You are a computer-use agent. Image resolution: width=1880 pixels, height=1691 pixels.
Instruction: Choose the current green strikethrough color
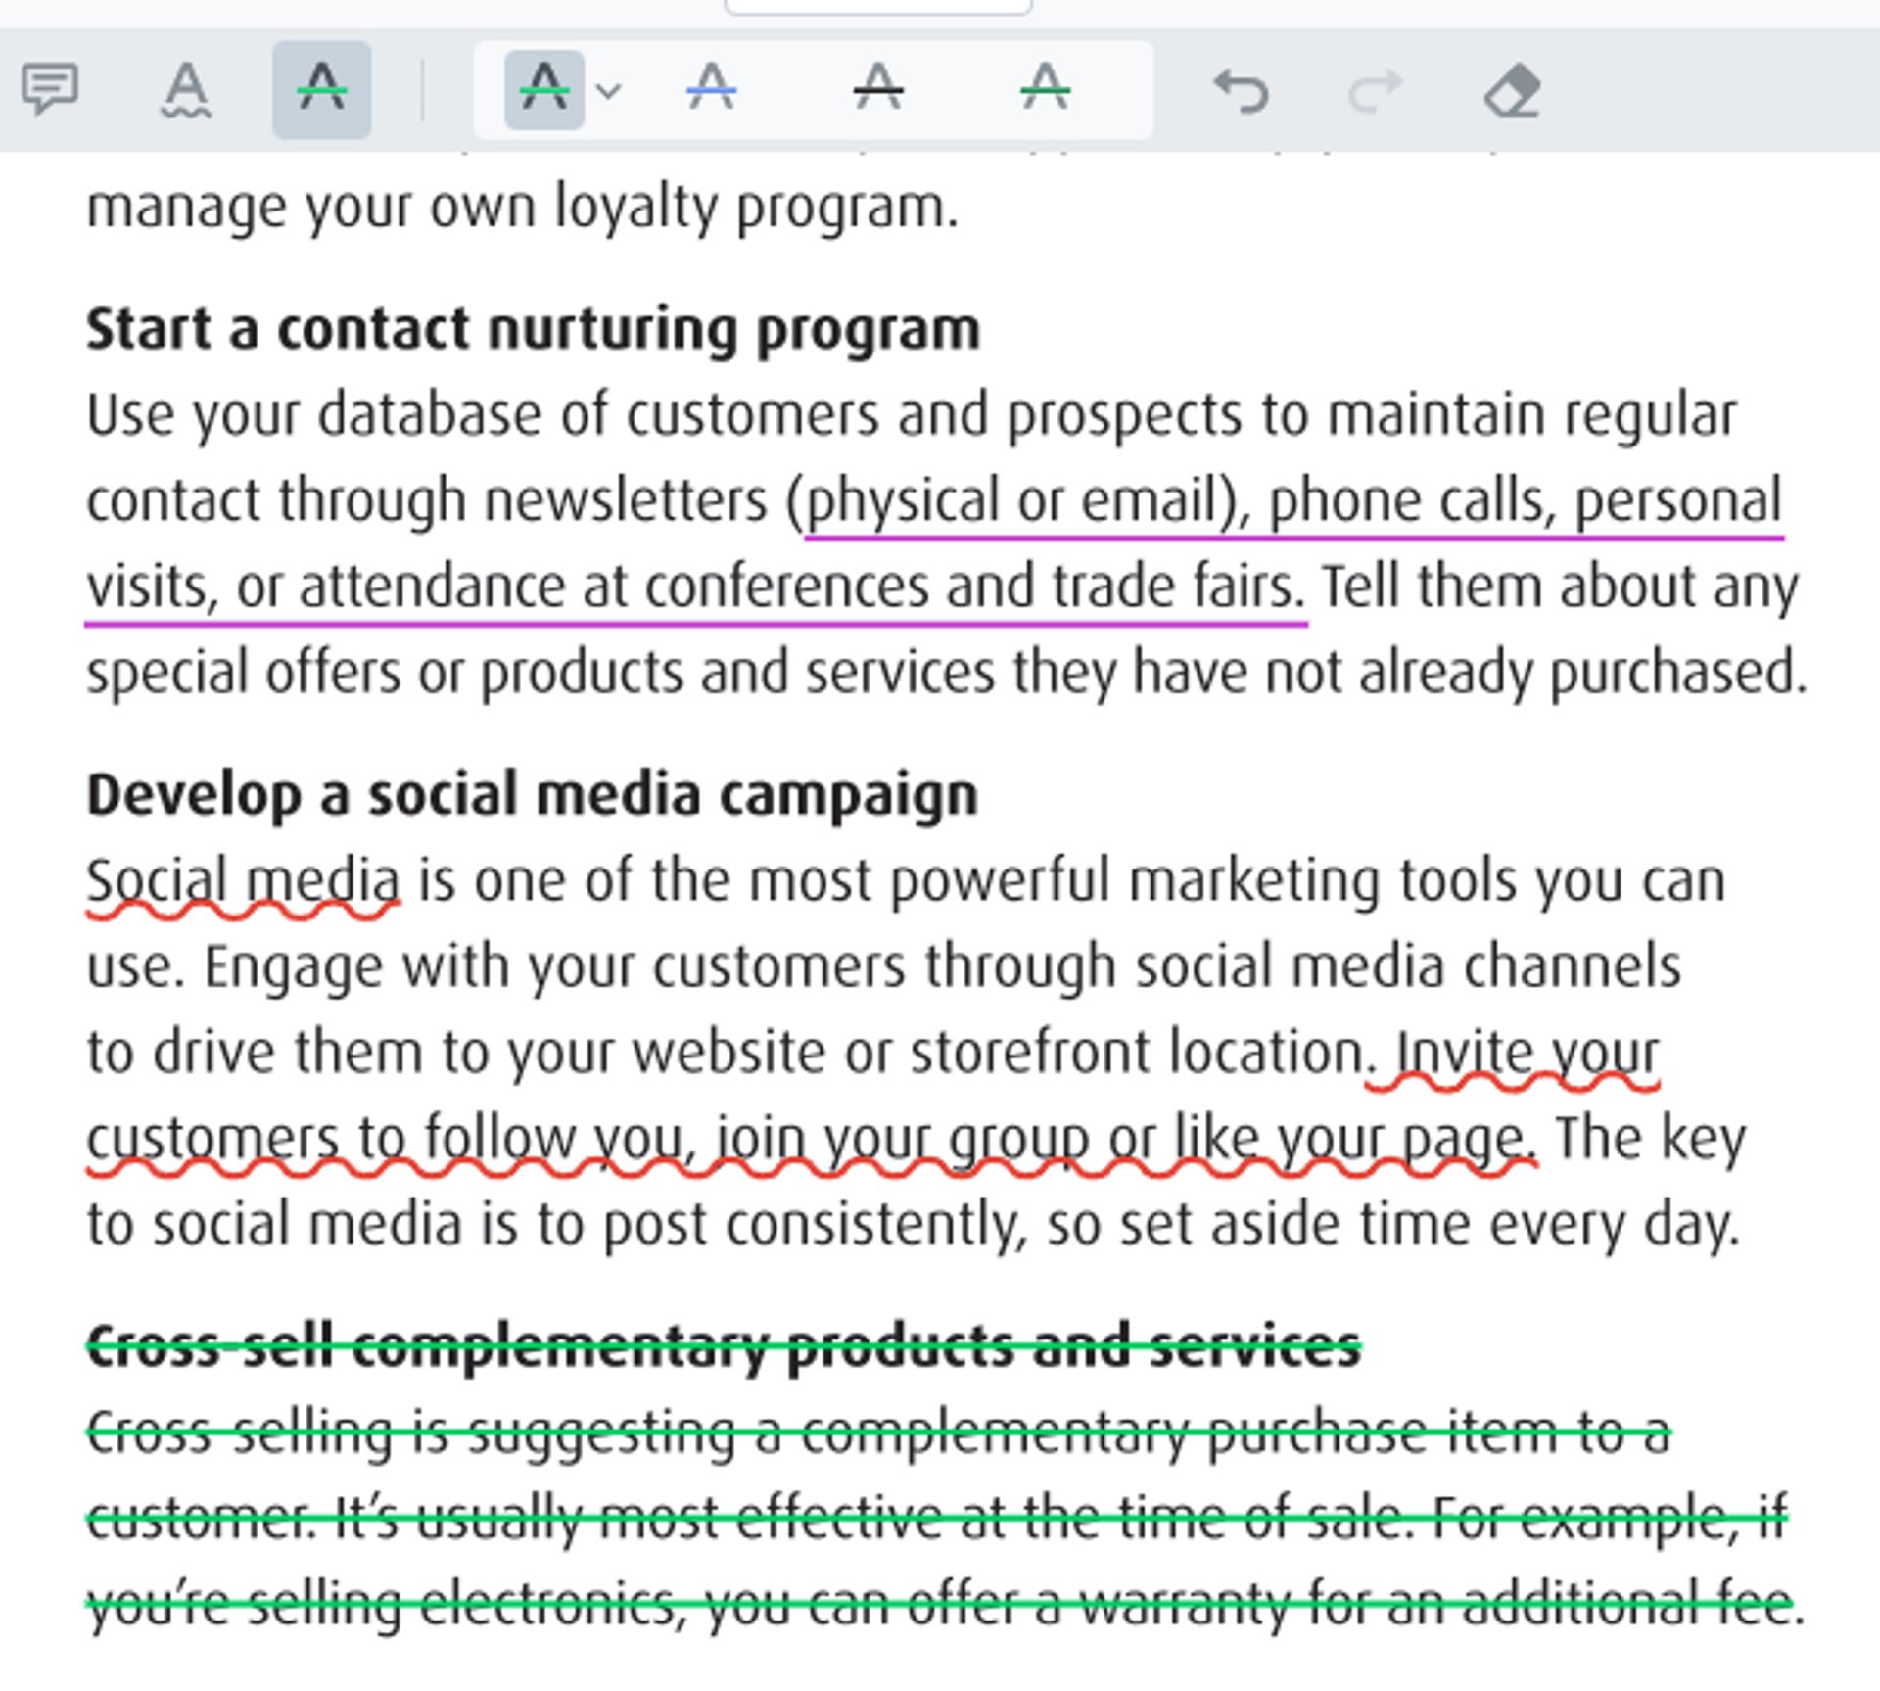[x=544, y=90]
